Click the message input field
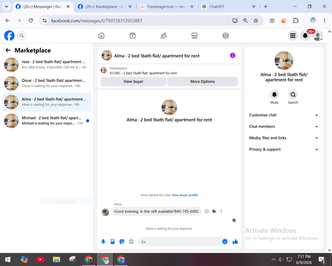 pyautogui.click(x=184, y=241)
